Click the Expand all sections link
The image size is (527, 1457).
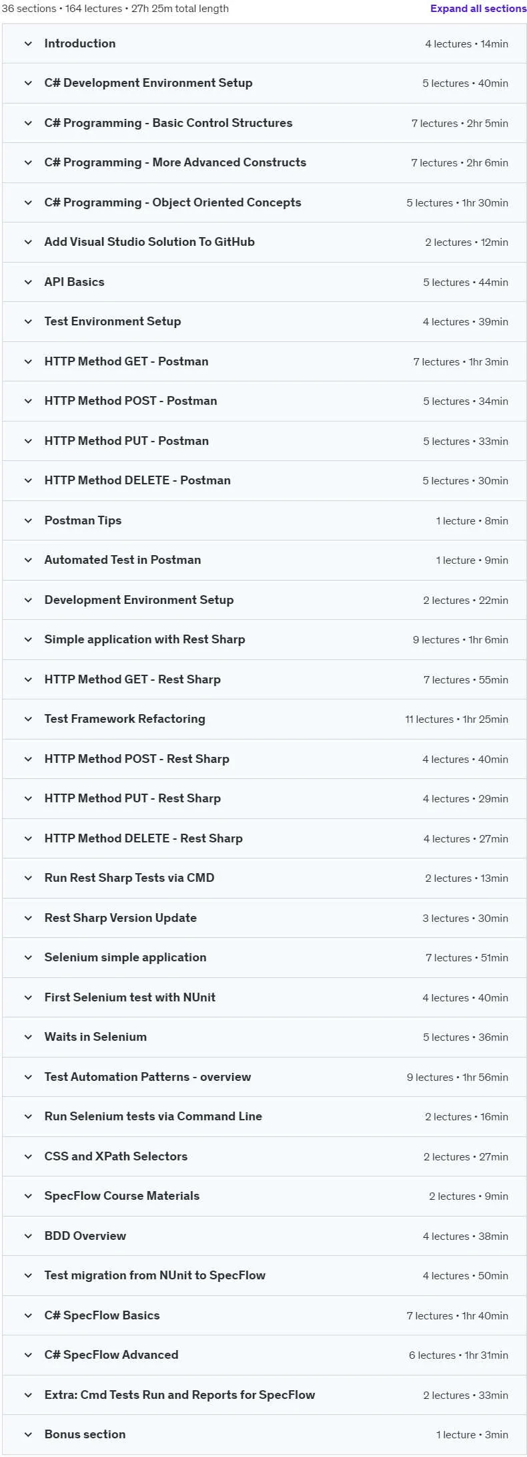point(478,9)
